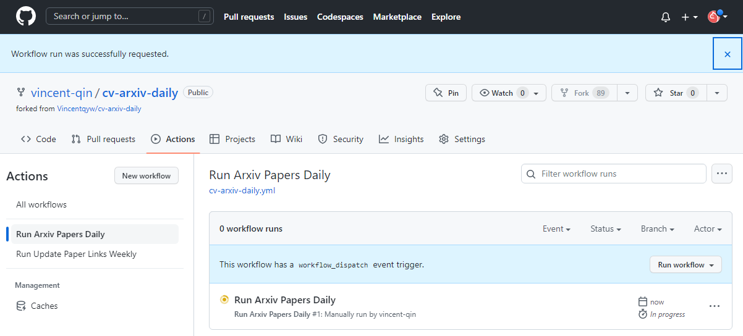Click the plus create-new icon
743x336 pixels.
coord(689,17)
